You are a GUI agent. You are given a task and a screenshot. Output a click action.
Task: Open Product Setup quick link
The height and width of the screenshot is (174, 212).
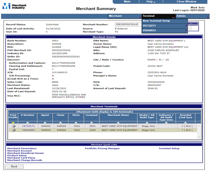17,155
